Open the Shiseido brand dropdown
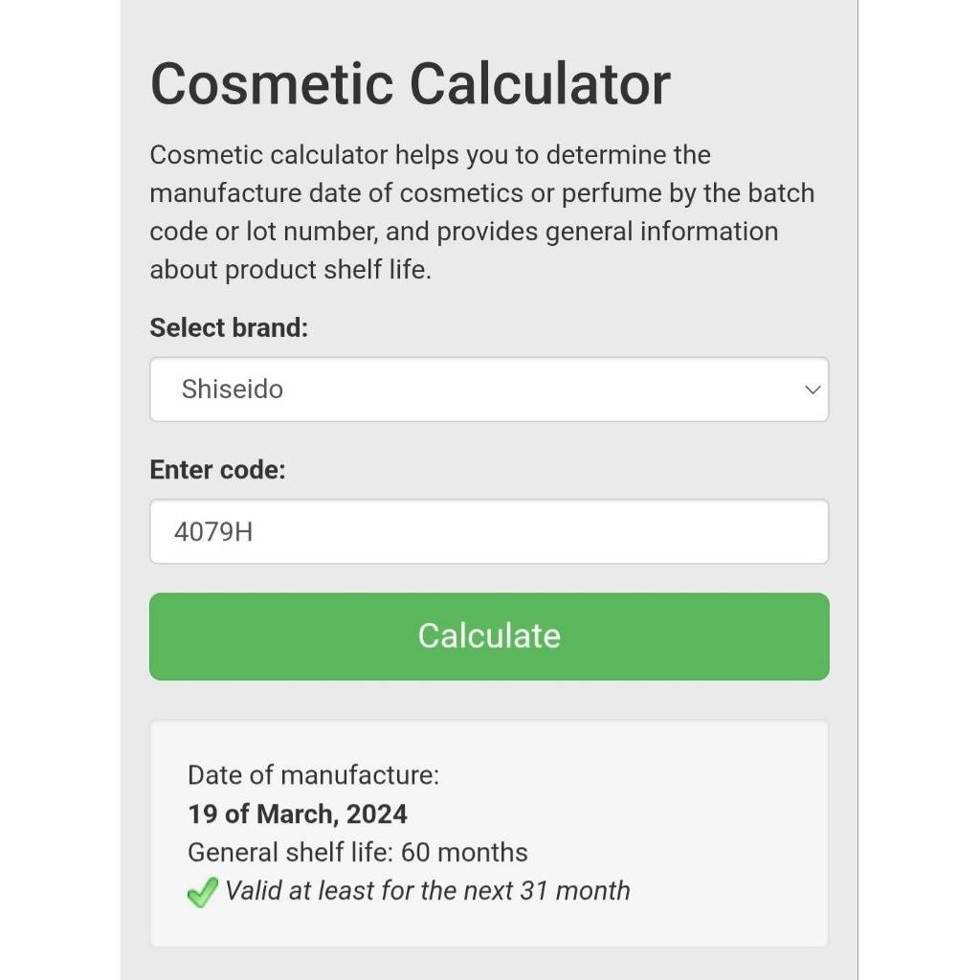This screenshot has width=980, height=980. pos(489,390)
